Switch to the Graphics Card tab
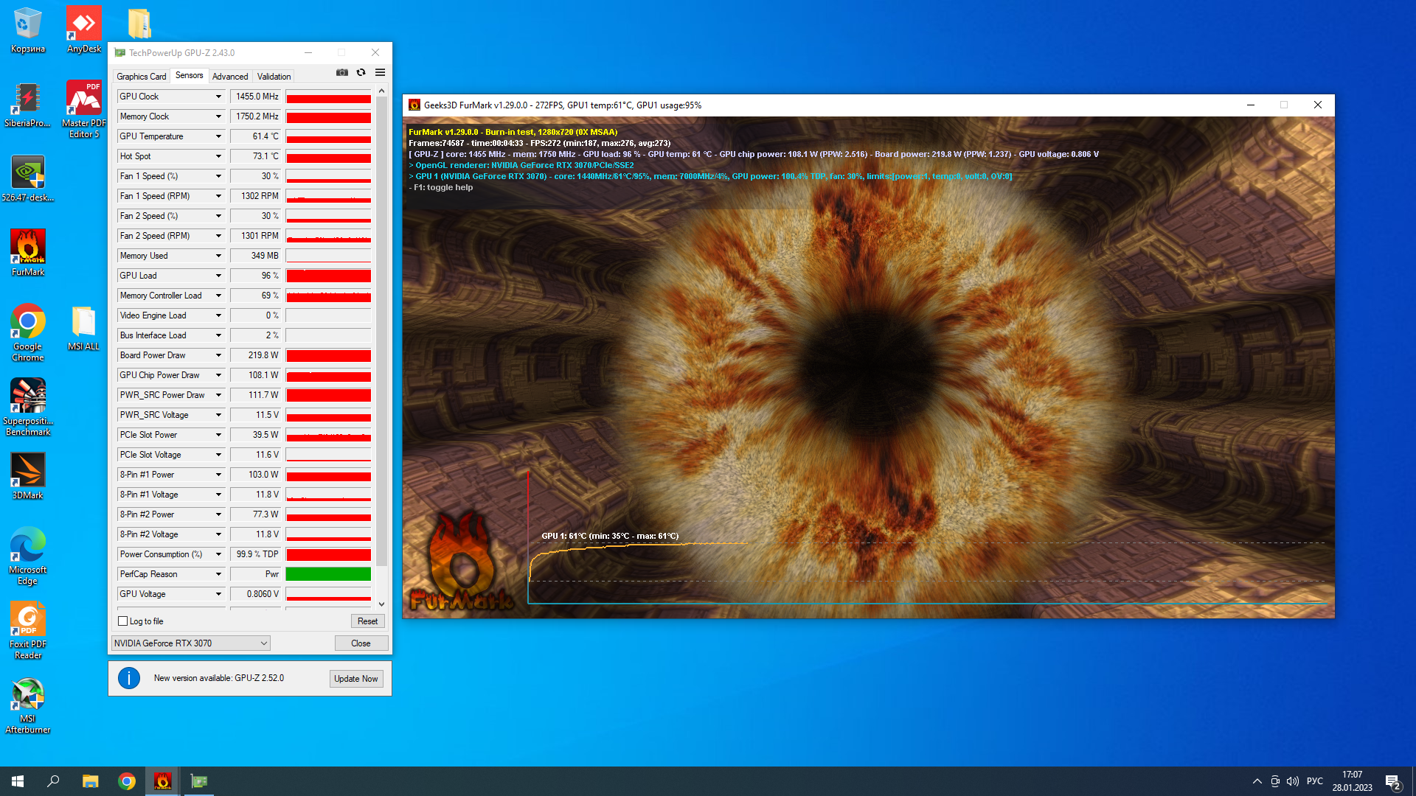This screenshot has width=1416, height=796. 141,76
